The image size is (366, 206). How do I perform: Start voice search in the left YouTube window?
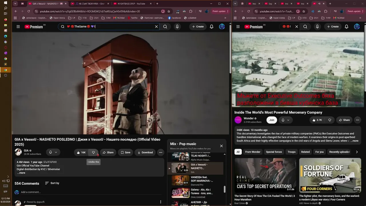(x=177, y=27)
